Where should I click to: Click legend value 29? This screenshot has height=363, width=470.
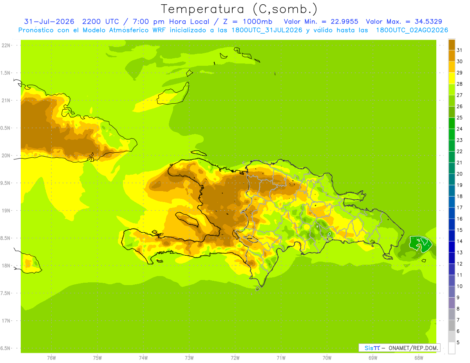pyautogui.click(x=460, y=73)
